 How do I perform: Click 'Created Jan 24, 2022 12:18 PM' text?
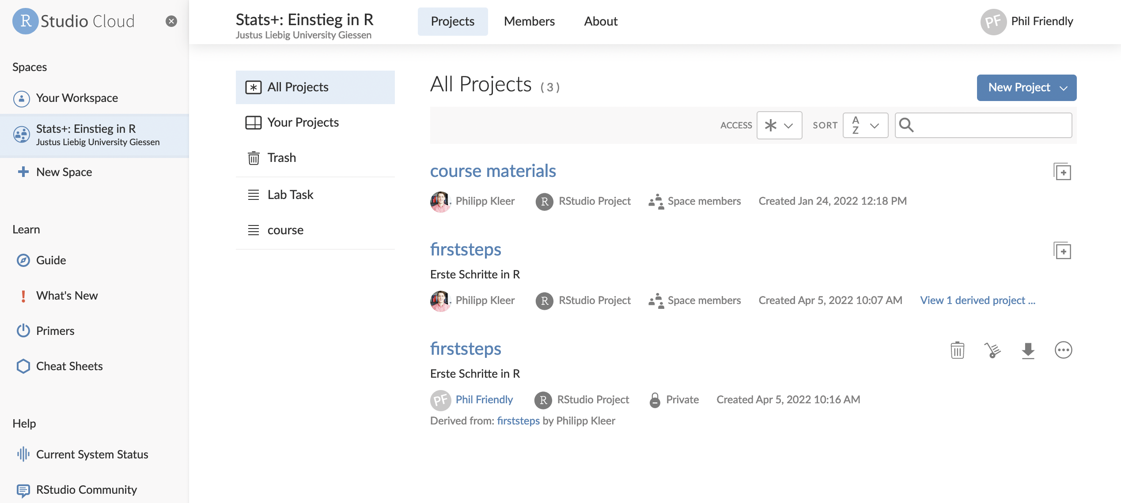point(833,201)
